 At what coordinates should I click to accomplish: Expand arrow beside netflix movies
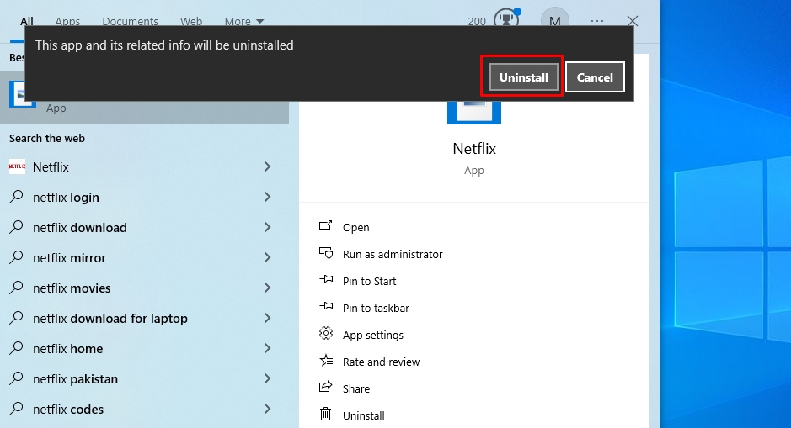[267, 288]
